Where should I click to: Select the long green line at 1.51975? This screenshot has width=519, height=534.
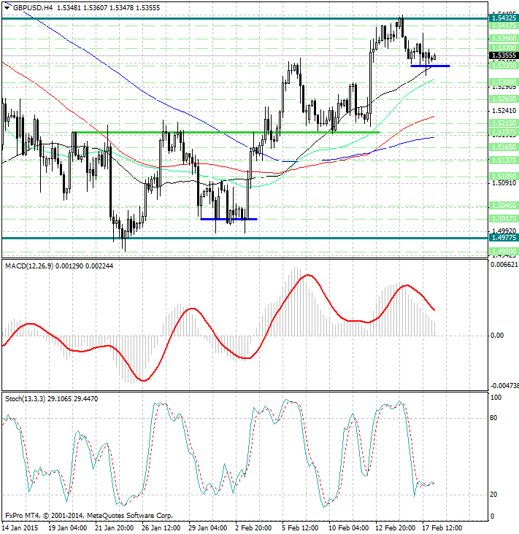(226, 132)
